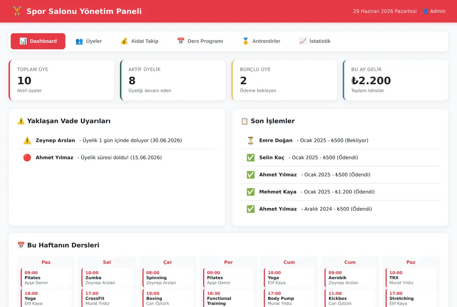Select the Çar day column header
The image size is (457, 307).
[x=168, y=262]
